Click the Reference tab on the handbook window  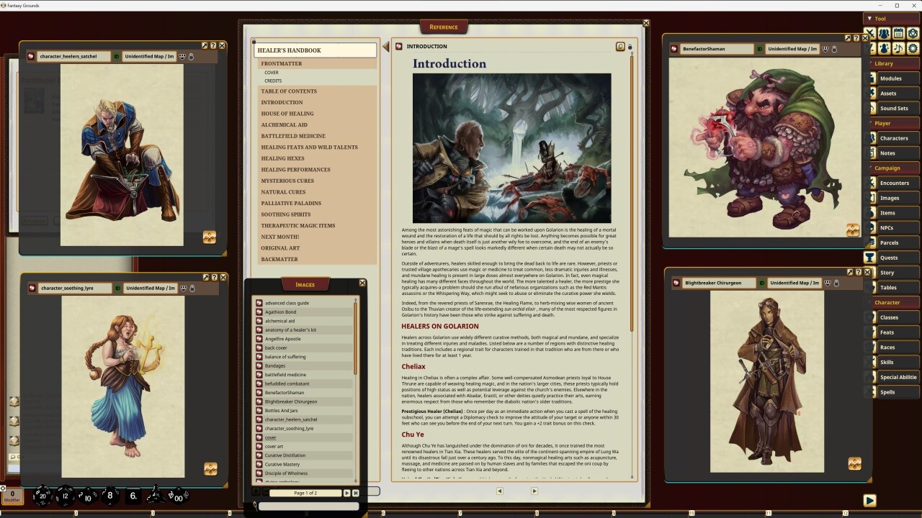point(444,27)
